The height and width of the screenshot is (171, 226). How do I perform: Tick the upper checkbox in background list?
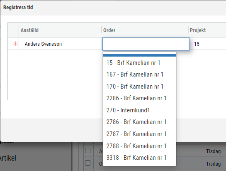tap(87, 151)
